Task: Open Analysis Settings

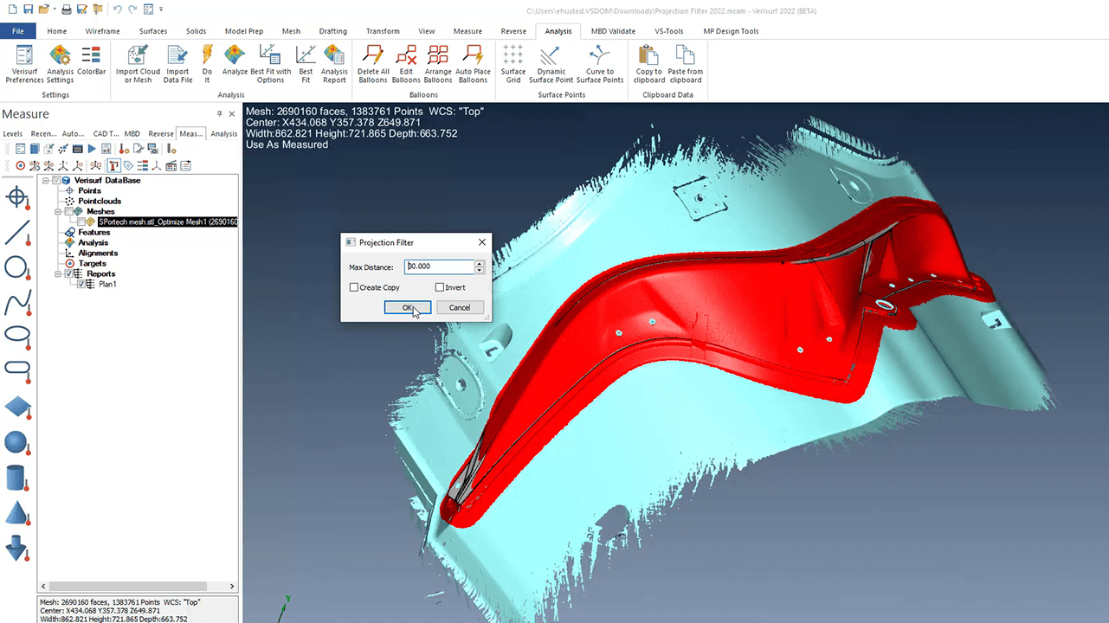Action: coord(60,64)
